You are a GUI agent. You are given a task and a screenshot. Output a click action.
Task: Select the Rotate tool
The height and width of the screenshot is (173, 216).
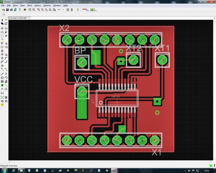tap(6, 32)
